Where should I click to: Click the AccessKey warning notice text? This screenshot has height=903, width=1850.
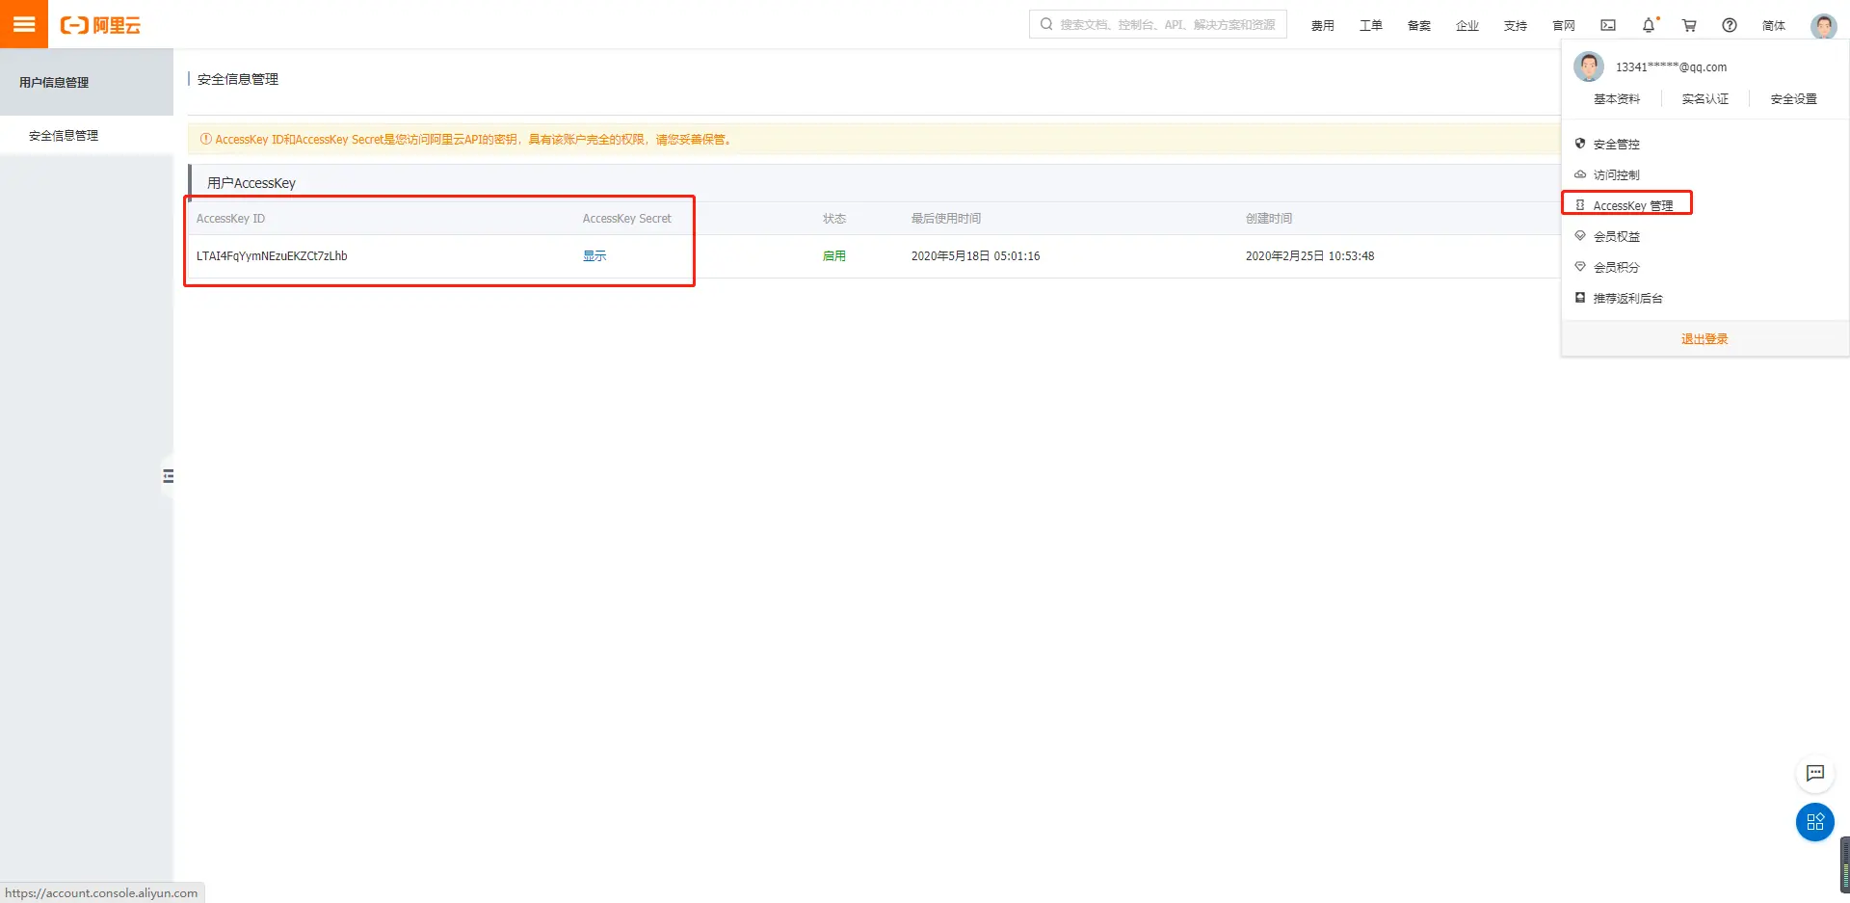[472, 140]
